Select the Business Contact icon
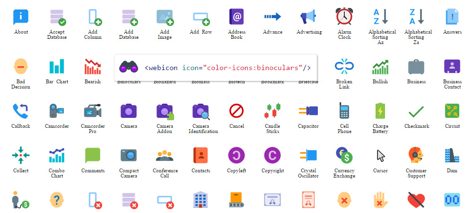Screen dimensions: 473x213 (452, 66)
